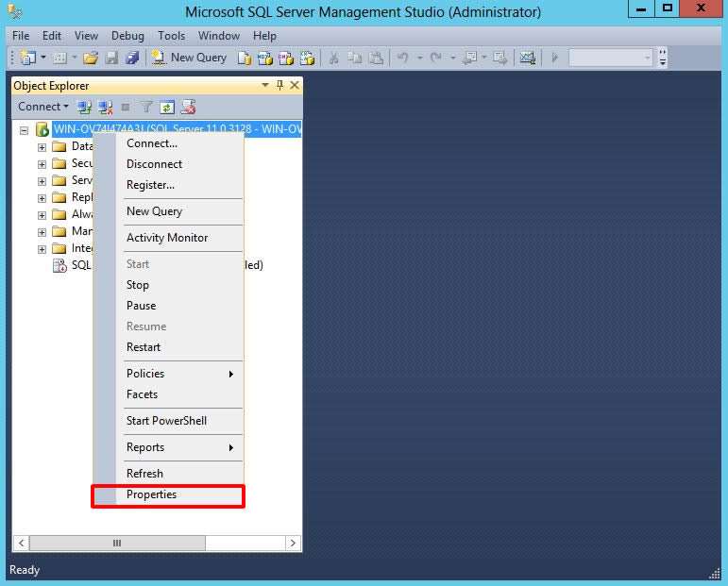Open the File menu
The height and width of the screenshot is (586, 728).
coord(21,36)
